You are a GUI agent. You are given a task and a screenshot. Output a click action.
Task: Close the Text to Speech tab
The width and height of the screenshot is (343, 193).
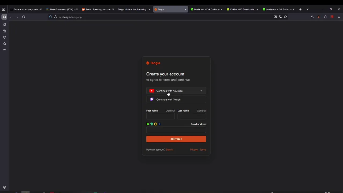tap(113, 9)
